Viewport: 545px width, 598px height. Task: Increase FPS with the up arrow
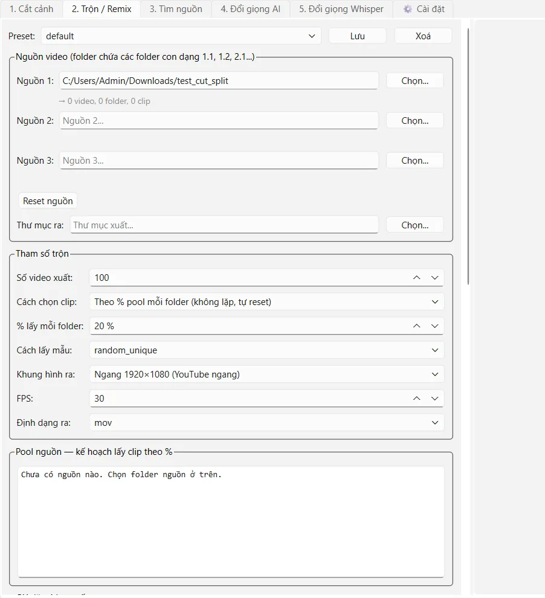[x=416, y=399]
